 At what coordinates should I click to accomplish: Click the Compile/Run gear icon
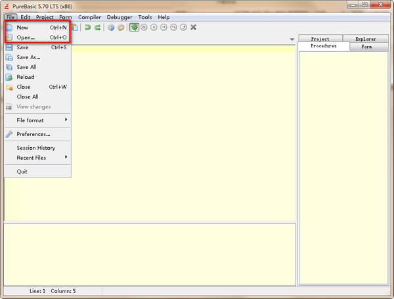(x=111, y=28)
